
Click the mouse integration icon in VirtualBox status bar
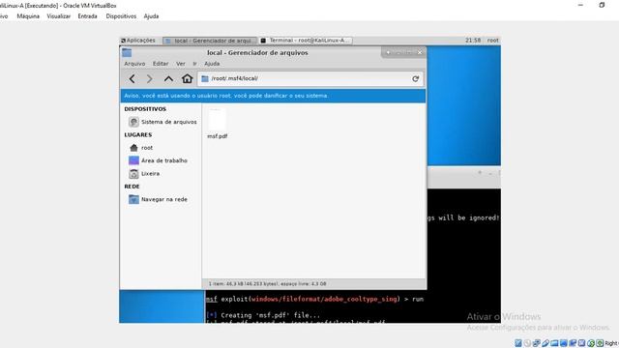tap(591, 343)
